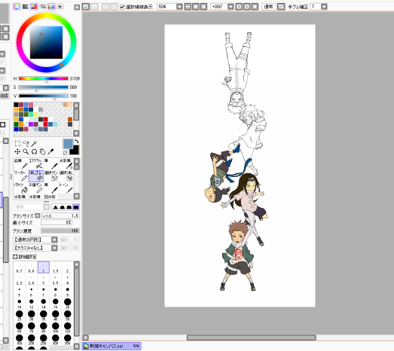Swap foreground and background colors
This screenshot has width=394, height=351.
pos(77,142)
